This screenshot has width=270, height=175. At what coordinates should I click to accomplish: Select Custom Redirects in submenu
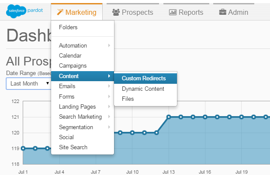click(145, 79)
